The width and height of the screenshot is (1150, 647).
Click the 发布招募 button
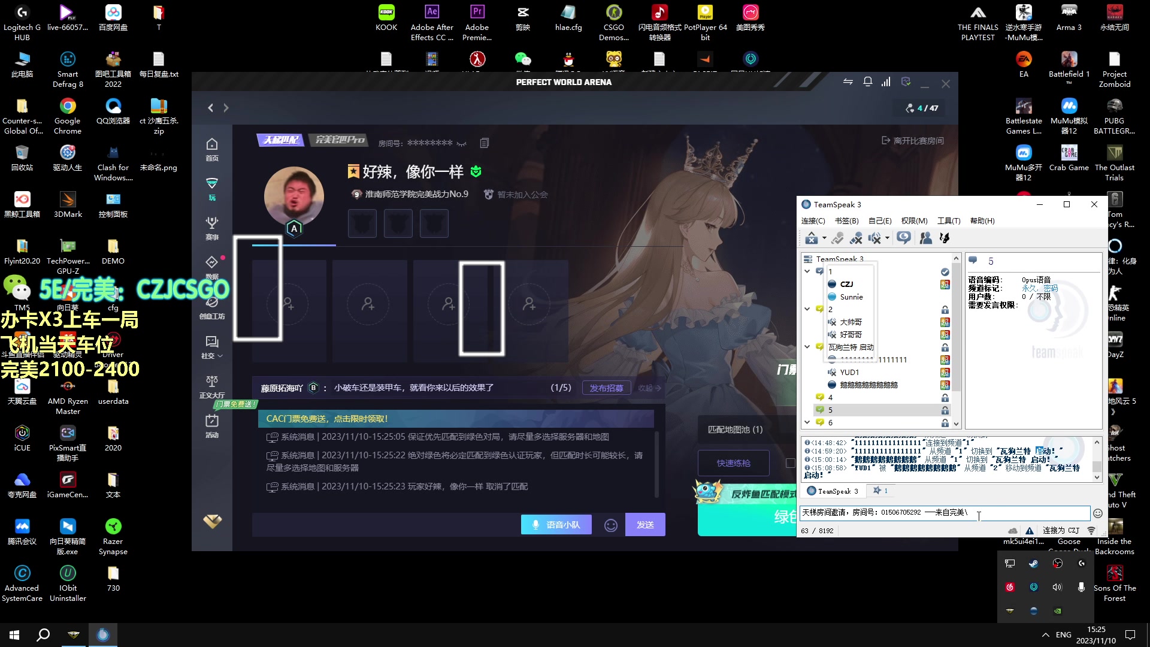pyautogui.click(x=606, y=388)
